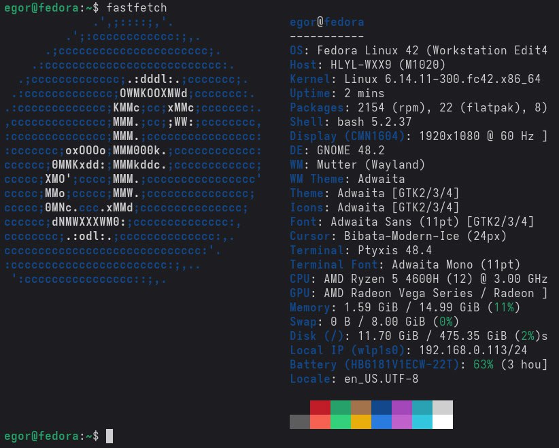The width and height of the screenshot is (559, 448).
Task: Click the egor@fedora header above the dashes
Action: [x=326, y=22]
